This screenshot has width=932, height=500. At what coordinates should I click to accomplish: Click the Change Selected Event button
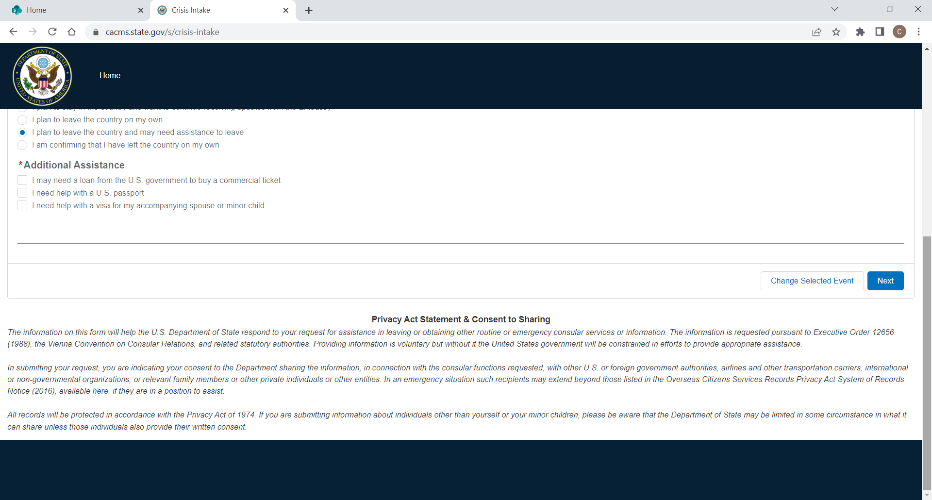(812, 281)
